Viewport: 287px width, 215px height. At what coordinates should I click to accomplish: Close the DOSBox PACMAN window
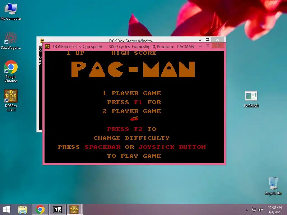[x=218, y=46]
